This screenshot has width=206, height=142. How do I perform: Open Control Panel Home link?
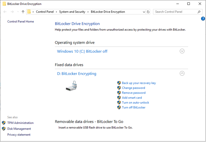(x=21, y=22)
